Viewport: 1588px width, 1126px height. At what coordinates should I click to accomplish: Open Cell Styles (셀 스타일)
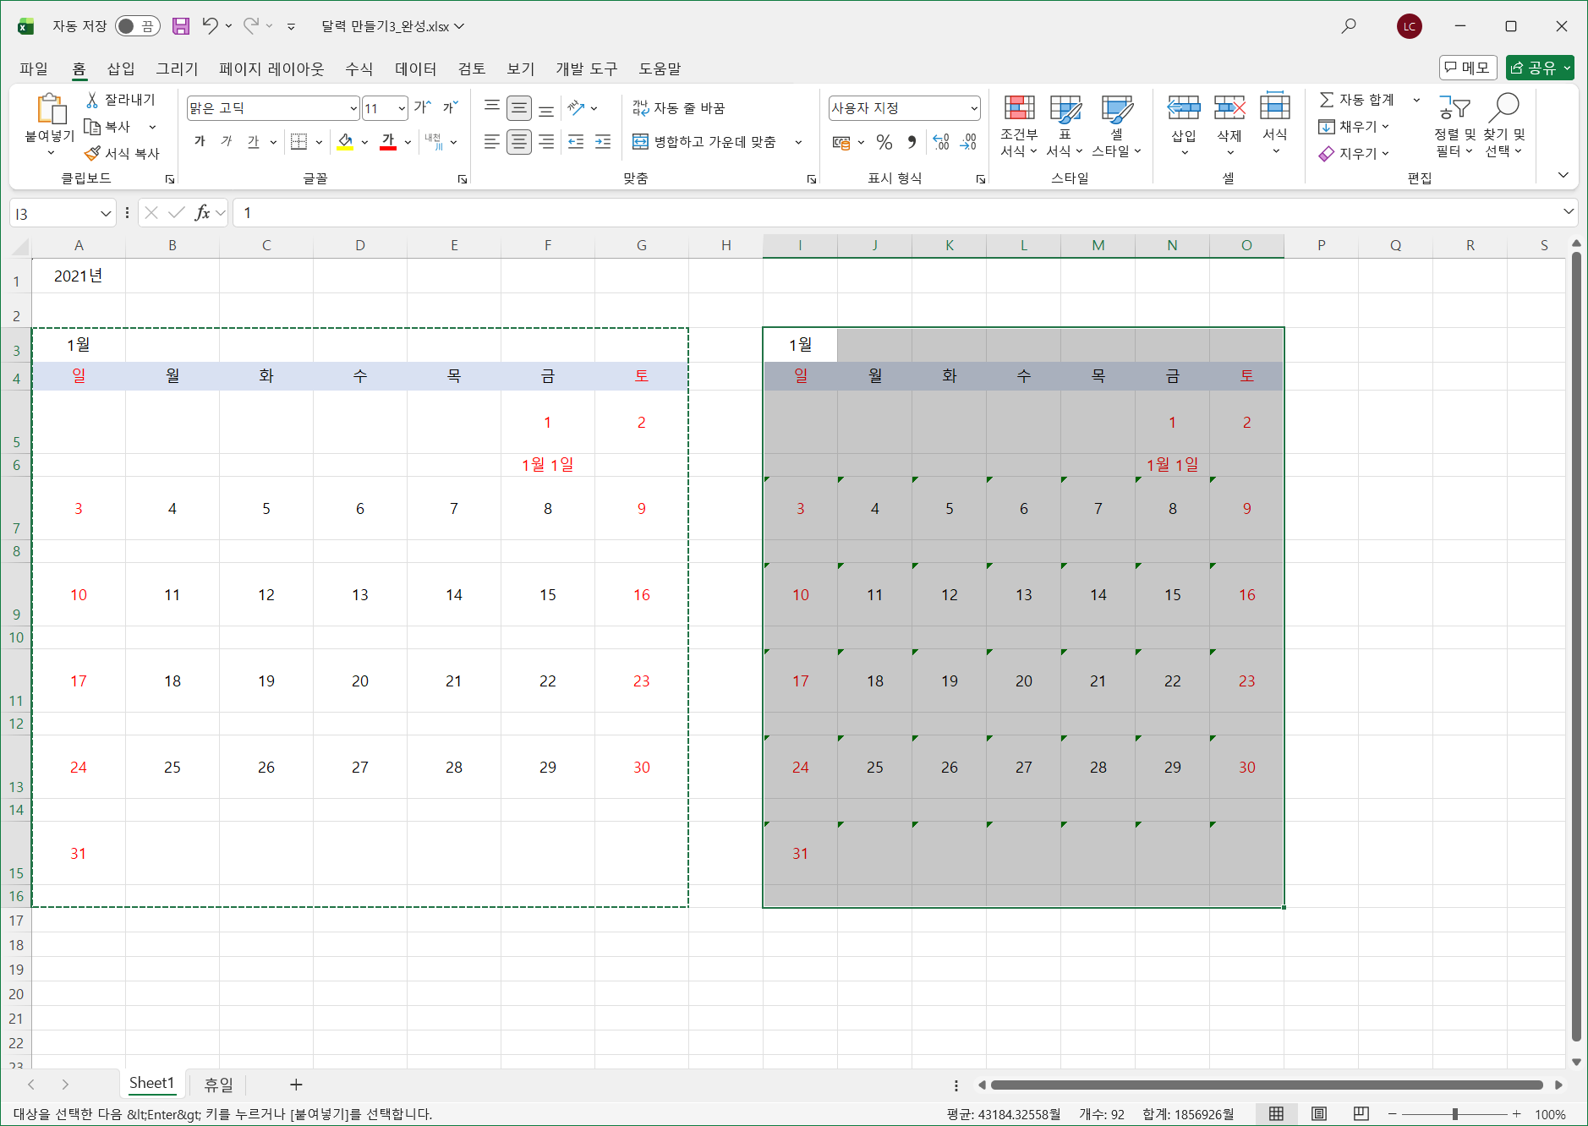point(1116,126)
